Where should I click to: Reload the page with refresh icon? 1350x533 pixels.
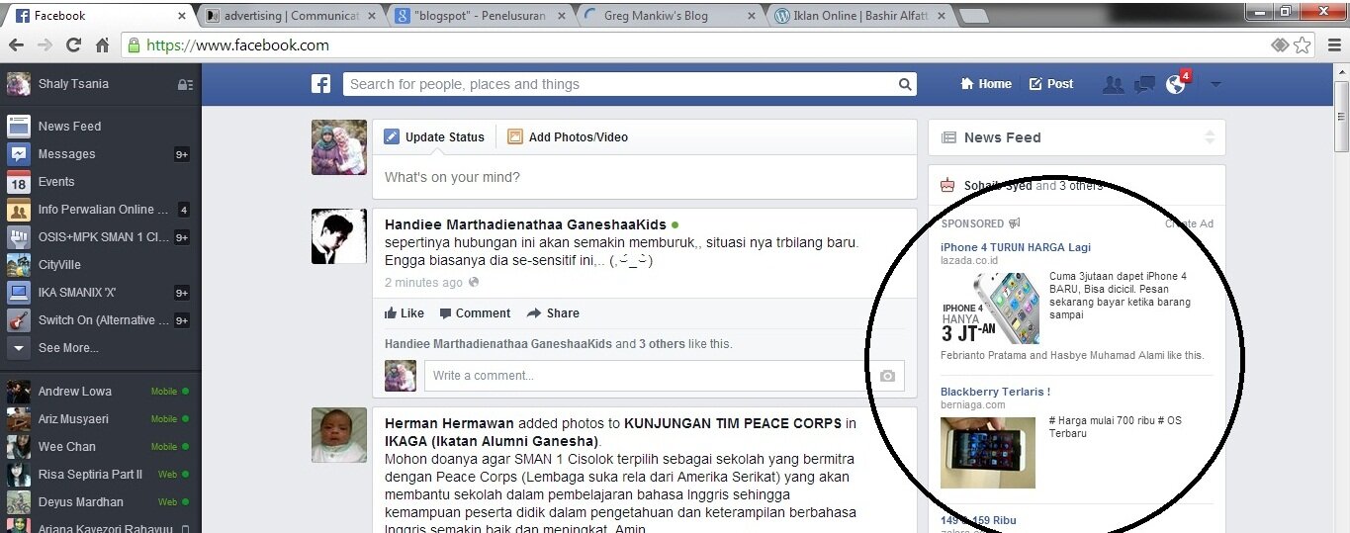[x=73, y=45]
